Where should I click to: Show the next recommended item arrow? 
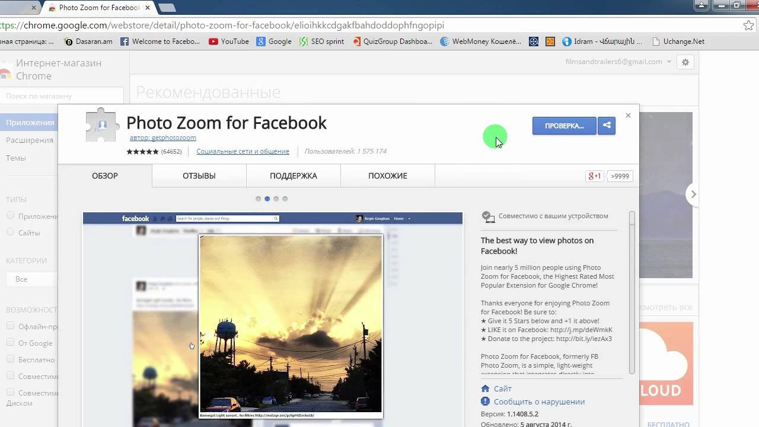(693, 194)
